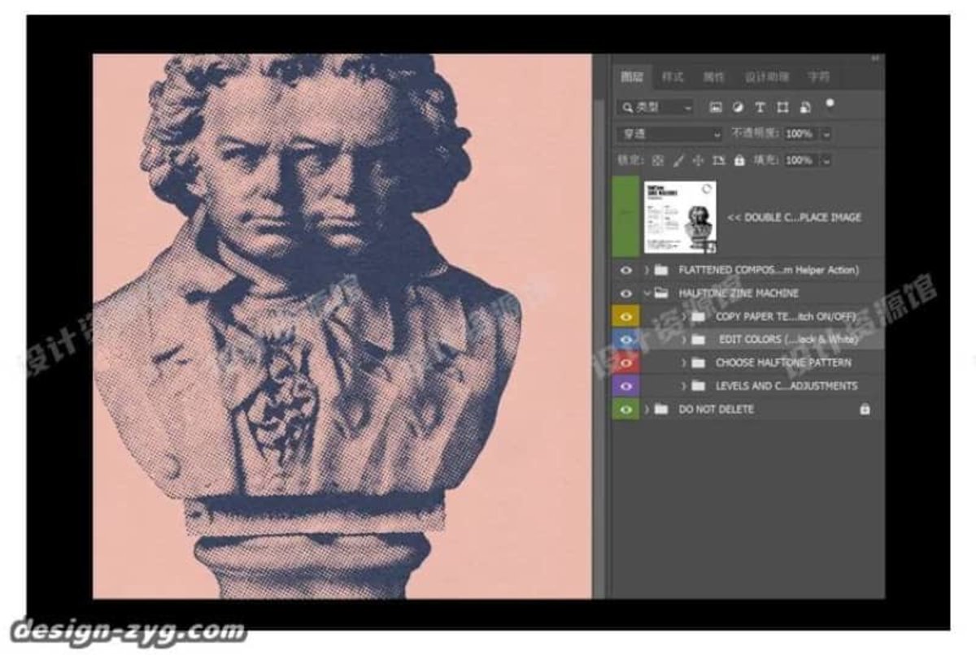Collapse the HALFTONE ZINE MACHINE group
Viewport: 976px width, 655px height.
[x=647, y=293]
